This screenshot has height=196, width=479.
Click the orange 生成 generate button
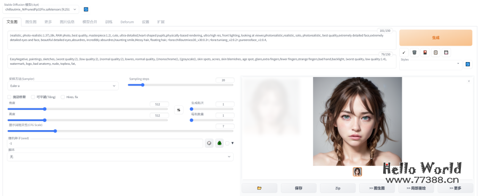435,38
